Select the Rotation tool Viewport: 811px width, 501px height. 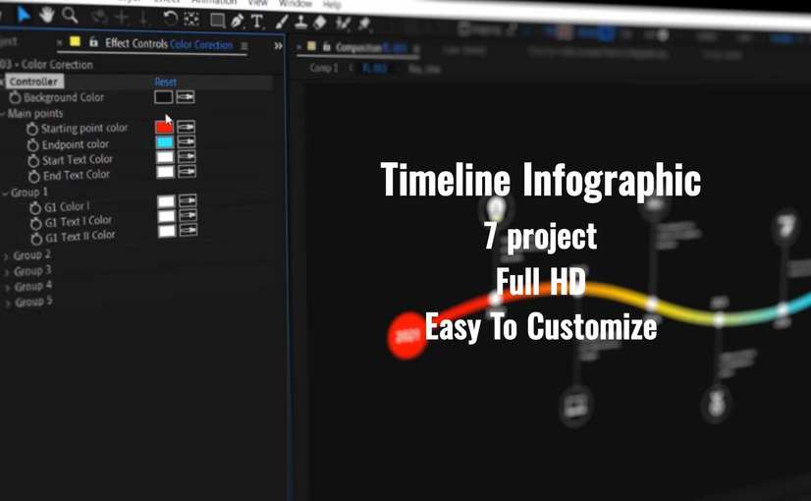[170, 19]
